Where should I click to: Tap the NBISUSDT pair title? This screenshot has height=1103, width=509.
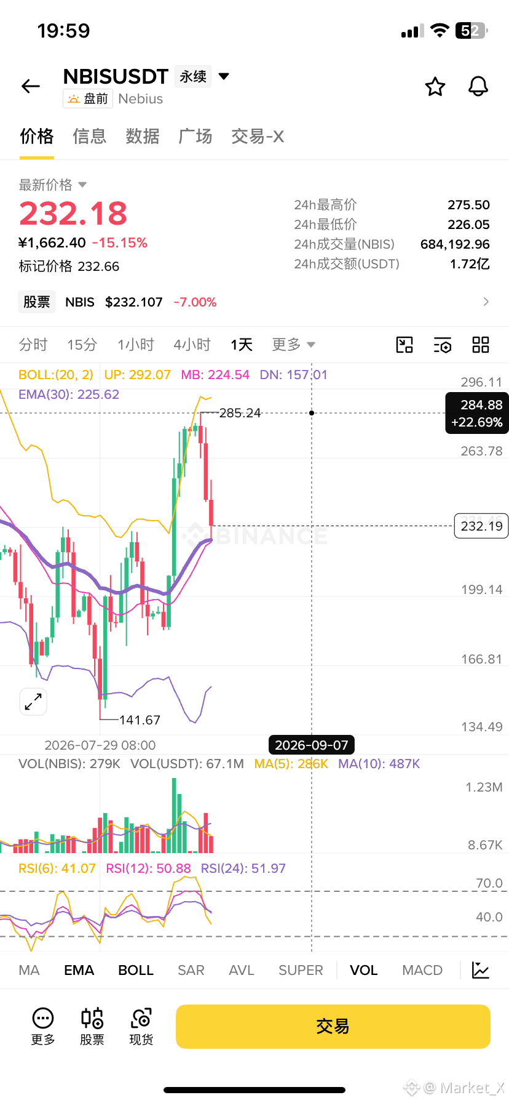pyautogui.click(x=116, y=76)
